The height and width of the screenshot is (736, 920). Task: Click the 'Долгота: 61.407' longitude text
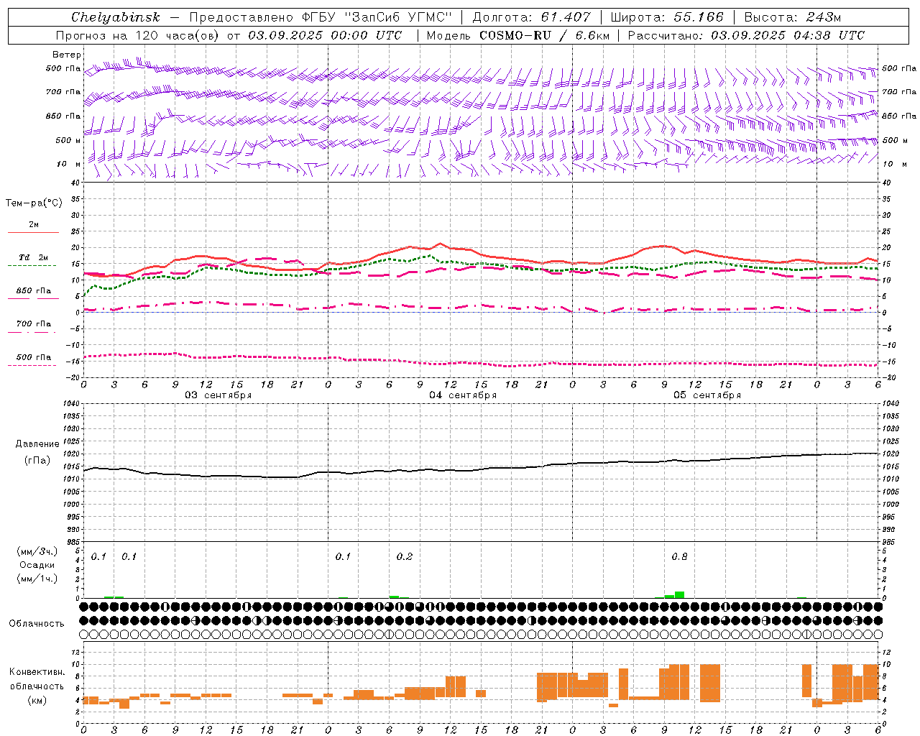click(531, 17)
